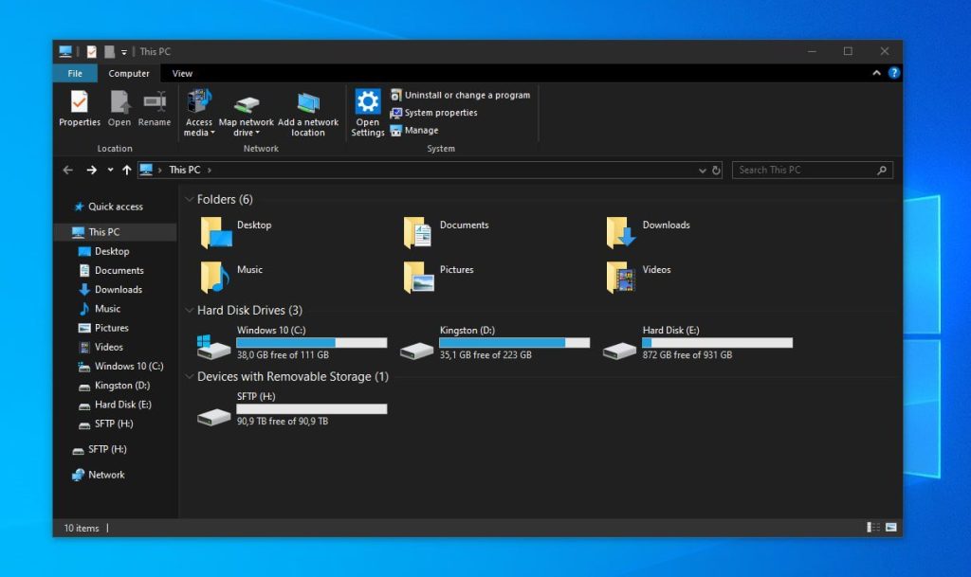Screen dimensions: 971x577
Task: Open the File menu
Action: (x=74, y=73)
